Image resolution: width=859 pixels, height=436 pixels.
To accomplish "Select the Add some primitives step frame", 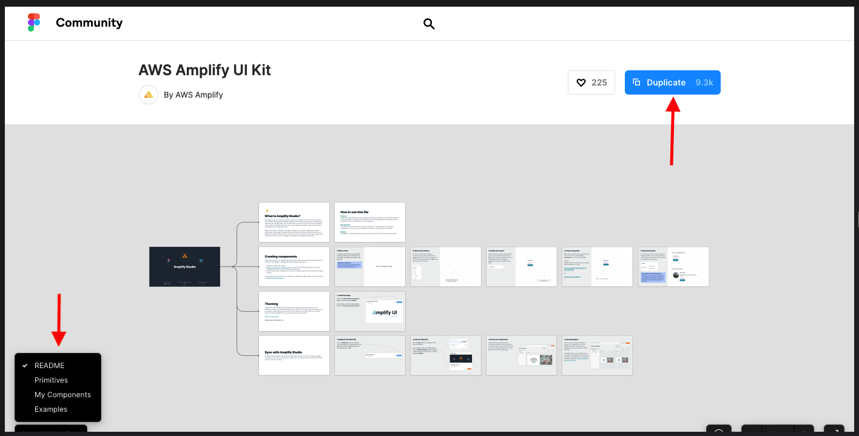I will tap(446, 267).
